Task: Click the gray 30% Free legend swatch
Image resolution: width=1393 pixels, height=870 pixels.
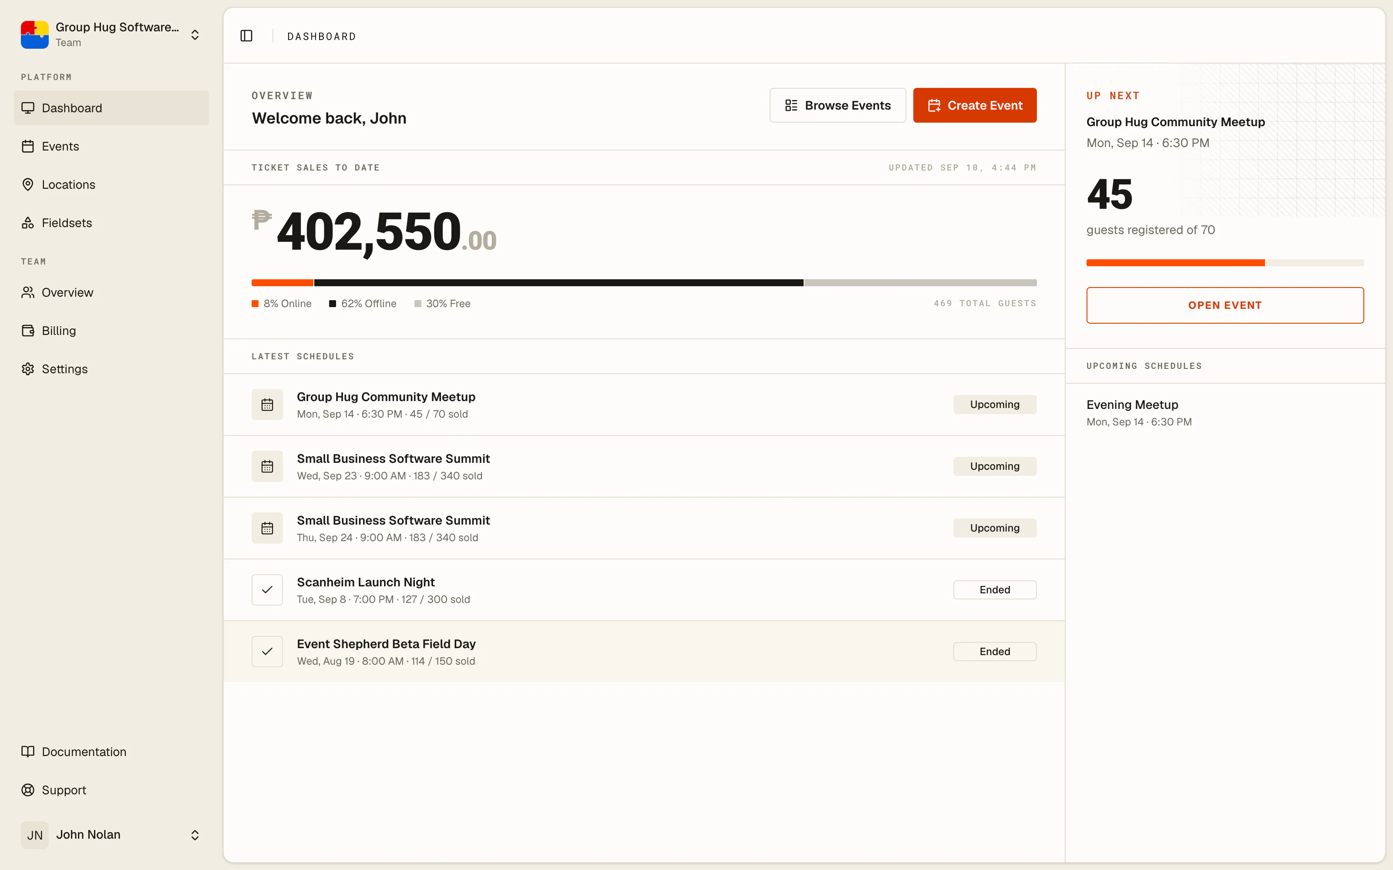Action: pyautogui.click(x=417, y=304)
